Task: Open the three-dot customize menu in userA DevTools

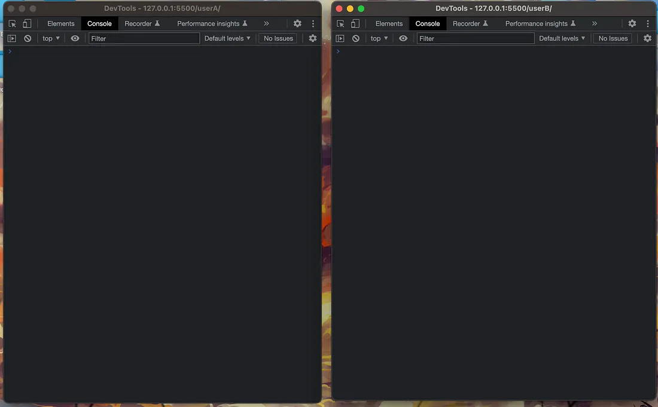Action: coord(313,24)
